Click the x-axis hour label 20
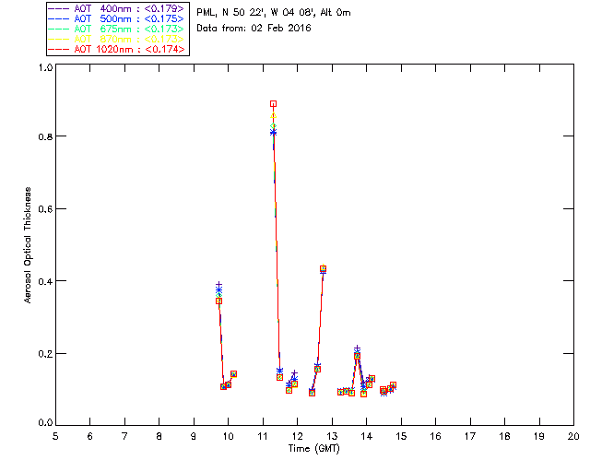590x472 pixels. tap(573, 436)
